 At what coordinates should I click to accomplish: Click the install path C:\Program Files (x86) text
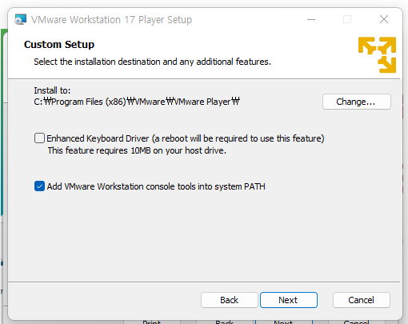tap(137, 102)
